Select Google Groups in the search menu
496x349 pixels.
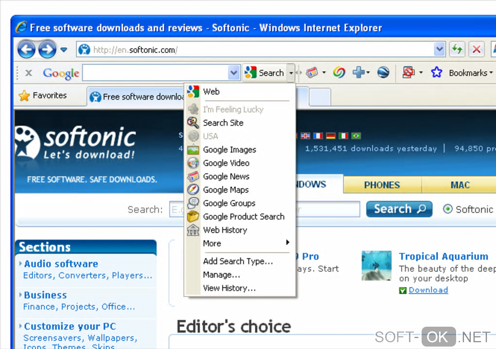point(240,203)
